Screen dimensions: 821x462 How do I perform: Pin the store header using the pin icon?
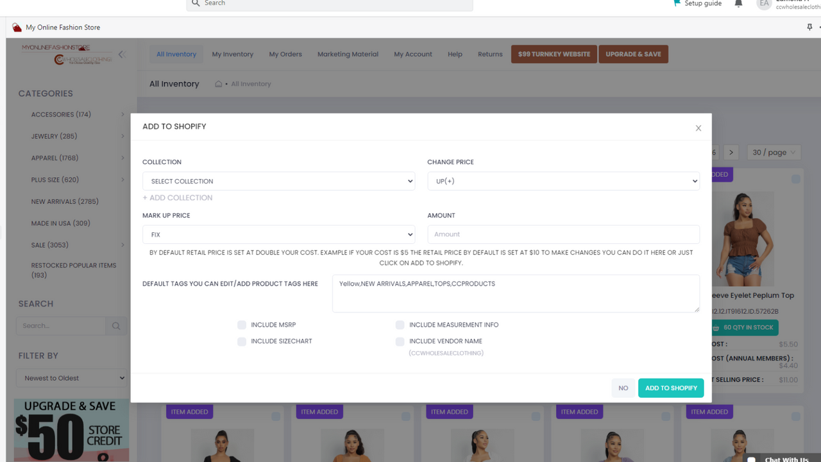coord(809,27)
